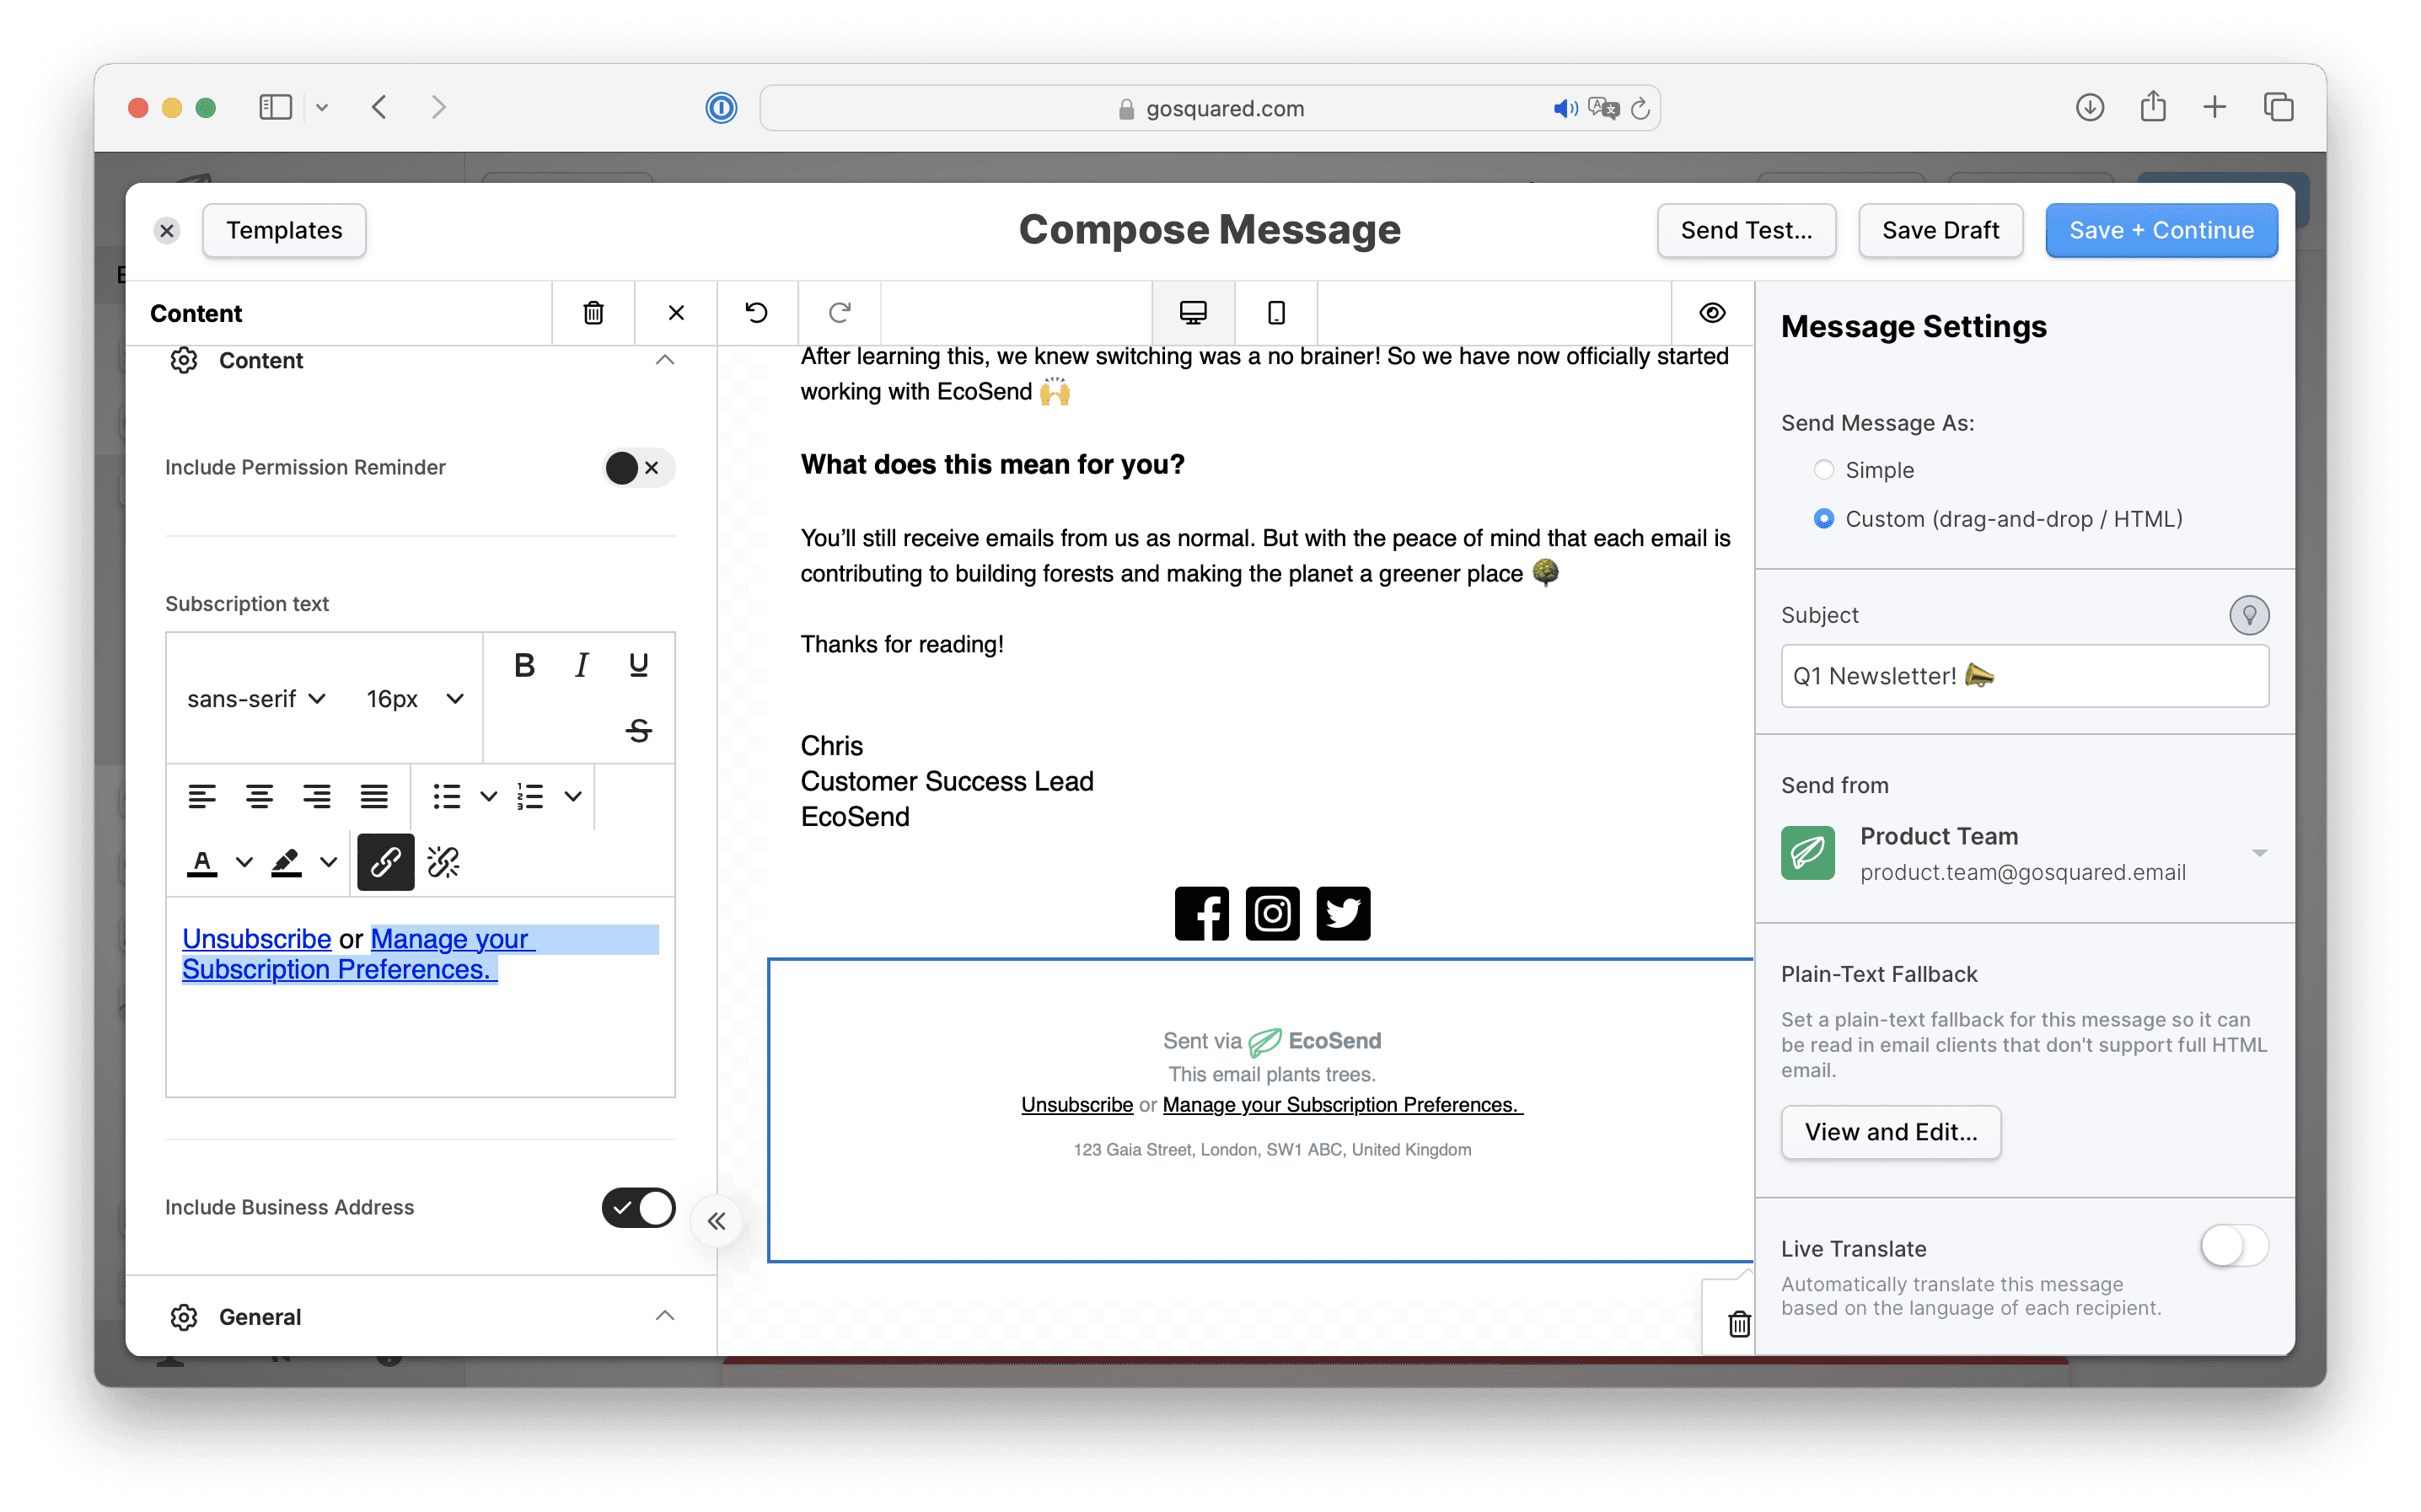Toggle Include Permission Reminder
The image size is (2421, 1512).
pyautogui.click(x=638, y=468)
